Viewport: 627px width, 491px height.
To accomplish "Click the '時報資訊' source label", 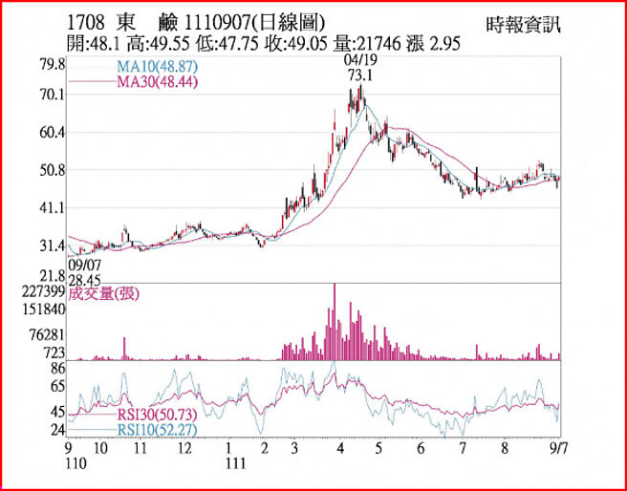I will (x=524, y=25).
